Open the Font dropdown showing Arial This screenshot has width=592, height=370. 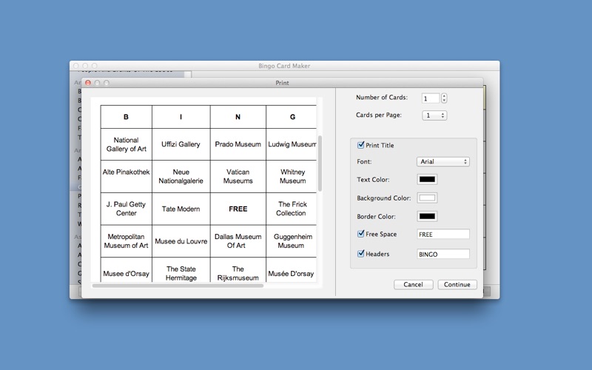tap(443, 161)
